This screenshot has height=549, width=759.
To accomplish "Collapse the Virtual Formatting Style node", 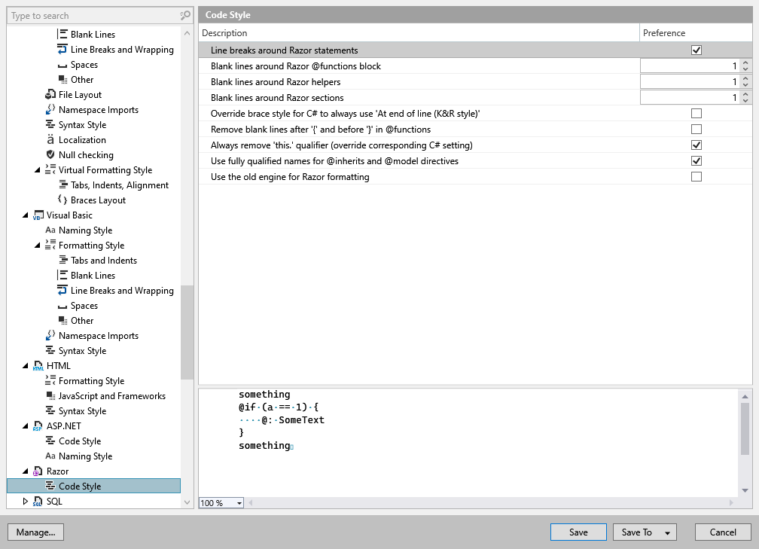I will point(38,170).
